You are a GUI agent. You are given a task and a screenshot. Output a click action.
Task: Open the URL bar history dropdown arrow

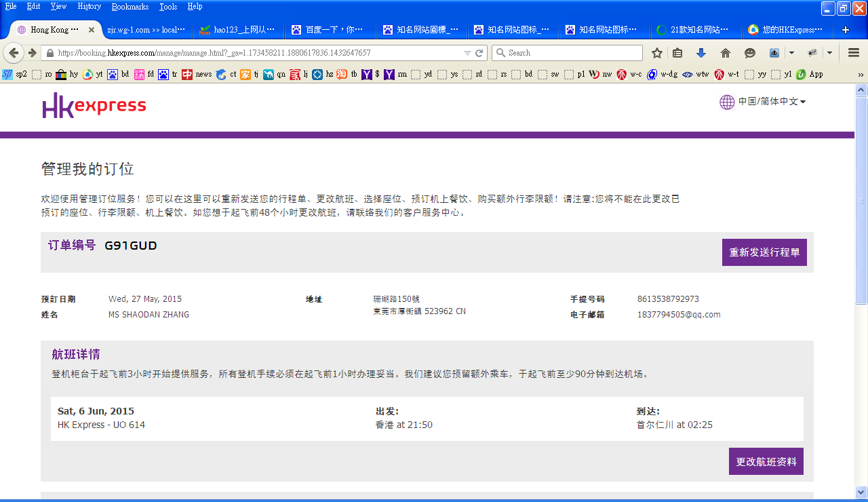coord(467,53)
